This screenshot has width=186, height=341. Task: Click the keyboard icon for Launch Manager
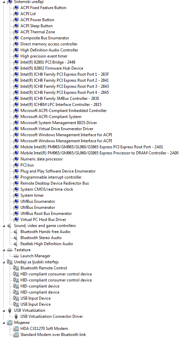pyautogui.click(x=16, y=256)
